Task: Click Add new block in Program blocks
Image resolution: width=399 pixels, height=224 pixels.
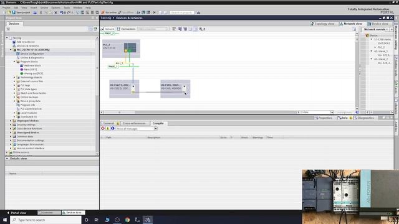Action: coord(32,65)
